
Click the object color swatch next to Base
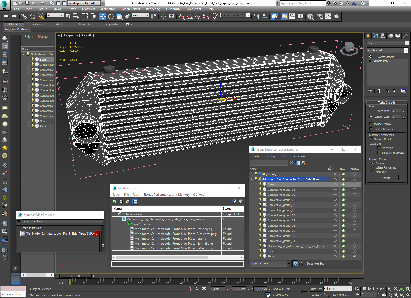point(407,43)
